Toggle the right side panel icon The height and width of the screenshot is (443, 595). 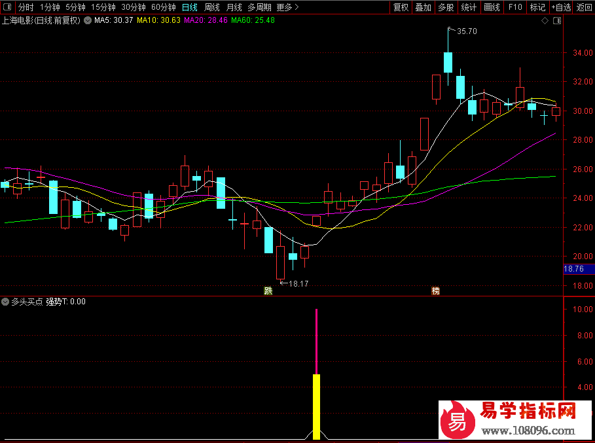[x=556, y=20]
